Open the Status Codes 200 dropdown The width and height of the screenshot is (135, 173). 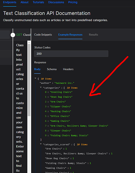[71, 54]
